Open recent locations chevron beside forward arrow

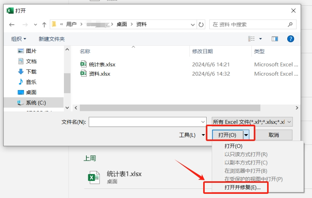click(35, 25)
